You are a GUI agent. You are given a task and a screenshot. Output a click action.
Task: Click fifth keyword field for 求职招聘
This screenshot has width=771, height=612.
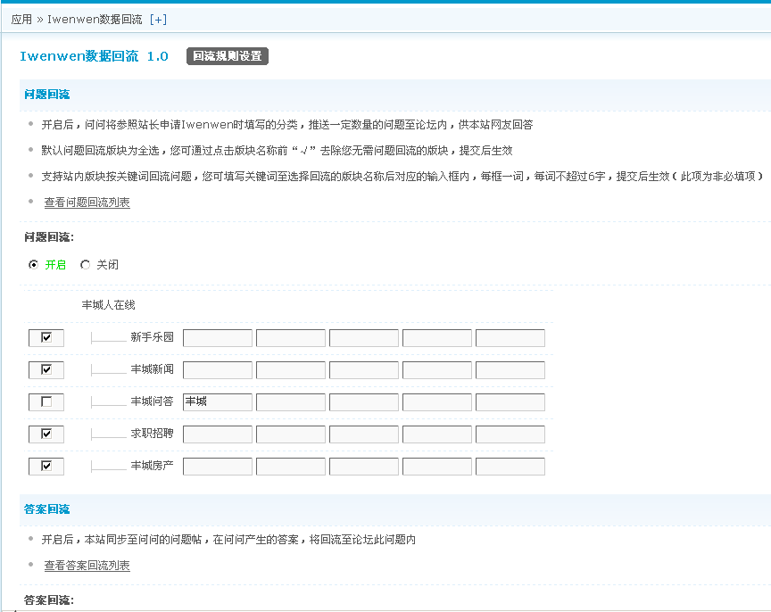[510, 434]
